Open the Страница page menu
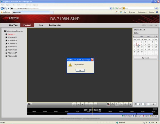 point(132,12)
